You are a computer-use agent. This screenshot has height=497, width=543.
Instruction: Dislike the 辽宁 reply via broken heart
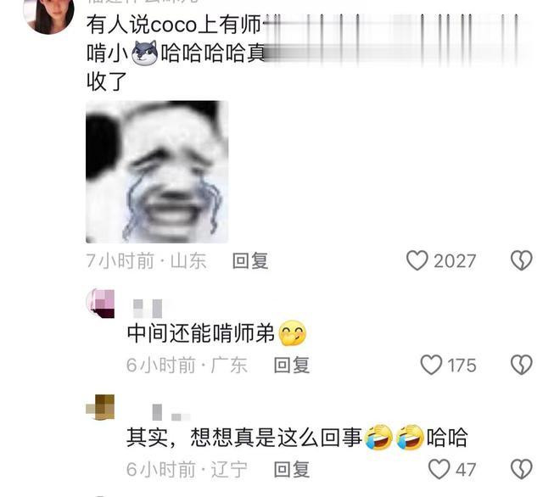[x=522, y=469]
